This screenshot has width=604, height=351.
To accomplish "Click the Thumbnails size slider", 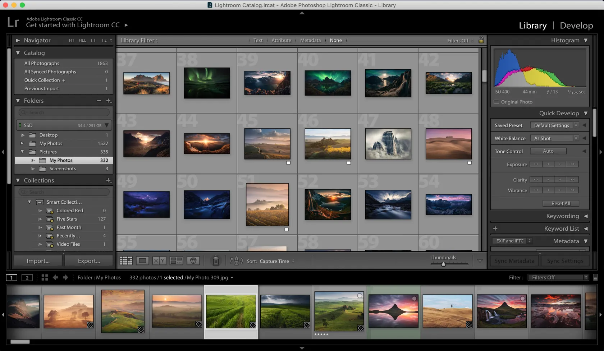I will (443, 264).
